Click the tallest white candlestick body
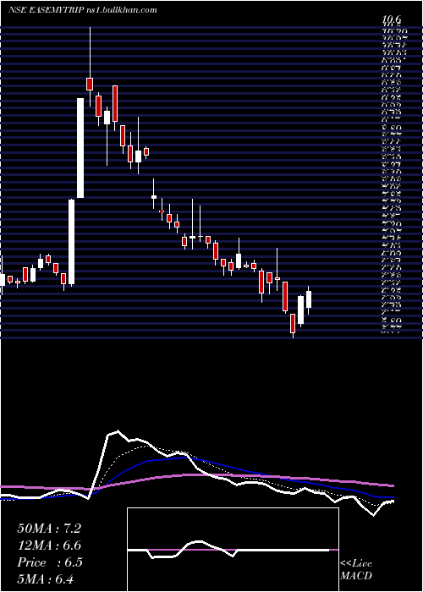 point(80,148)
